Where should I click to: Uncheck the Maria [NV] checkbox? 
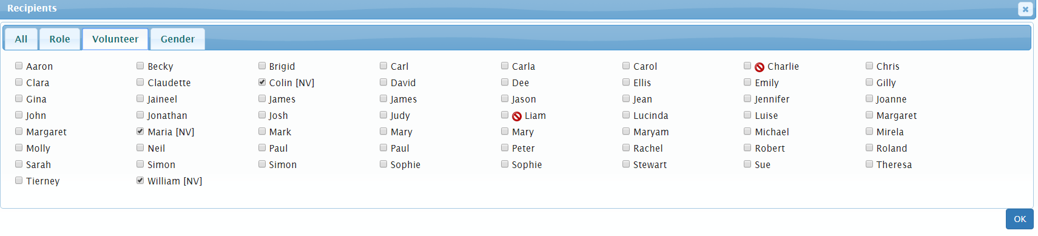click(140, 131)
